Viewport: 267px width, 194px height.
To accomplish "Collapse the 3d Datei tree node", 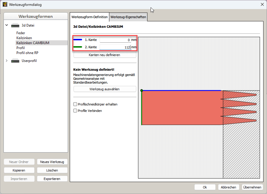I will point(7,25).
